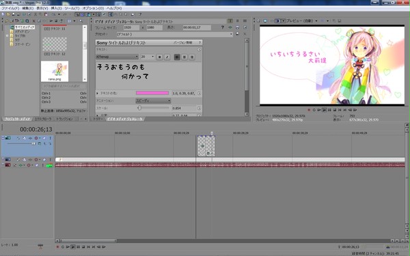This screenshot has width=410, height=256.
Task: Go to start under preview window
Action: 340,110
